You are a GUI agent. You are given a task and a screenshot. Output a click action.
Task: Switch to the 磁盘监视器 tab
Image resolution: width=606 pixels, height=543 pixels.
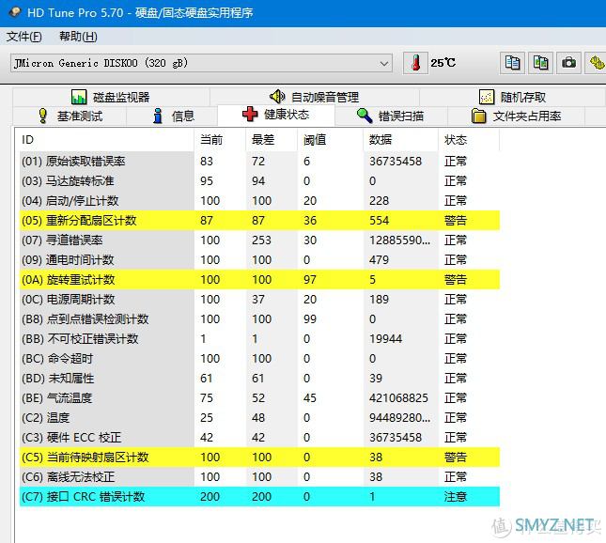click(111, 97)
